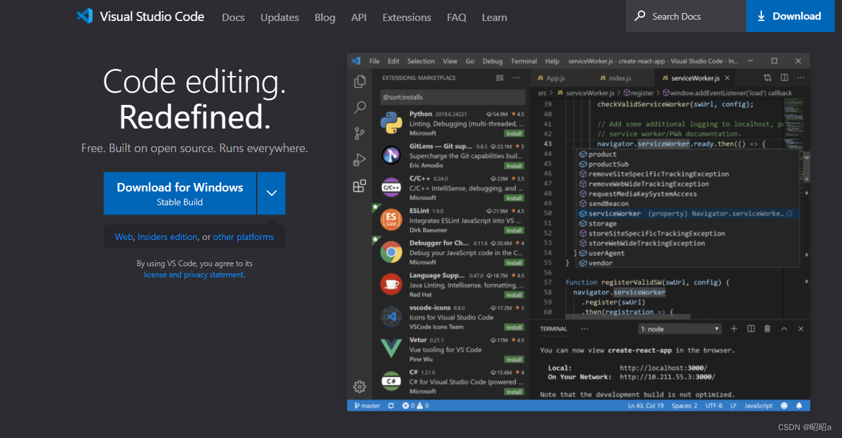Click the GitLens extension icon

(391, 155)
